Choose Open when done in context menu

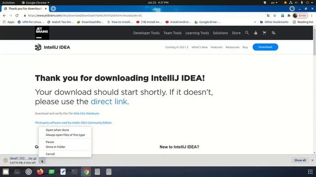(65, 130)
